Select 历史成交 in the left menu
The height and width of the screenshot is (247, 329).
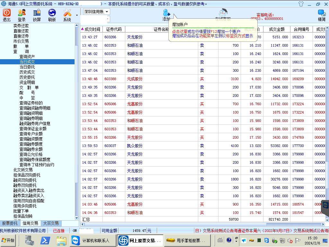pos(27,72)
